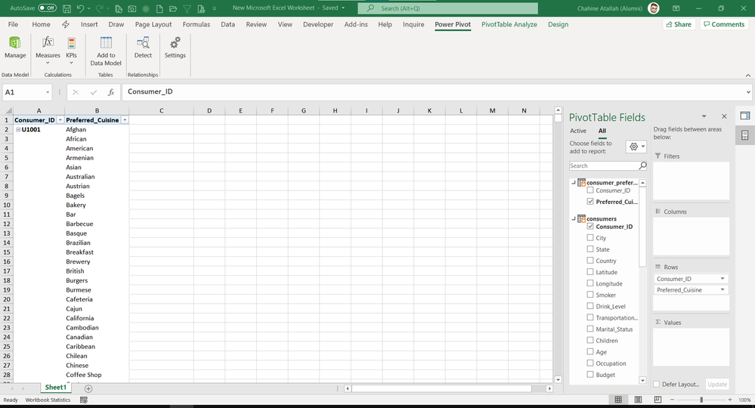Open the Consumer_ID dropdown in the Rows area
Screen dimensions: 755x408
click(723, 279)
